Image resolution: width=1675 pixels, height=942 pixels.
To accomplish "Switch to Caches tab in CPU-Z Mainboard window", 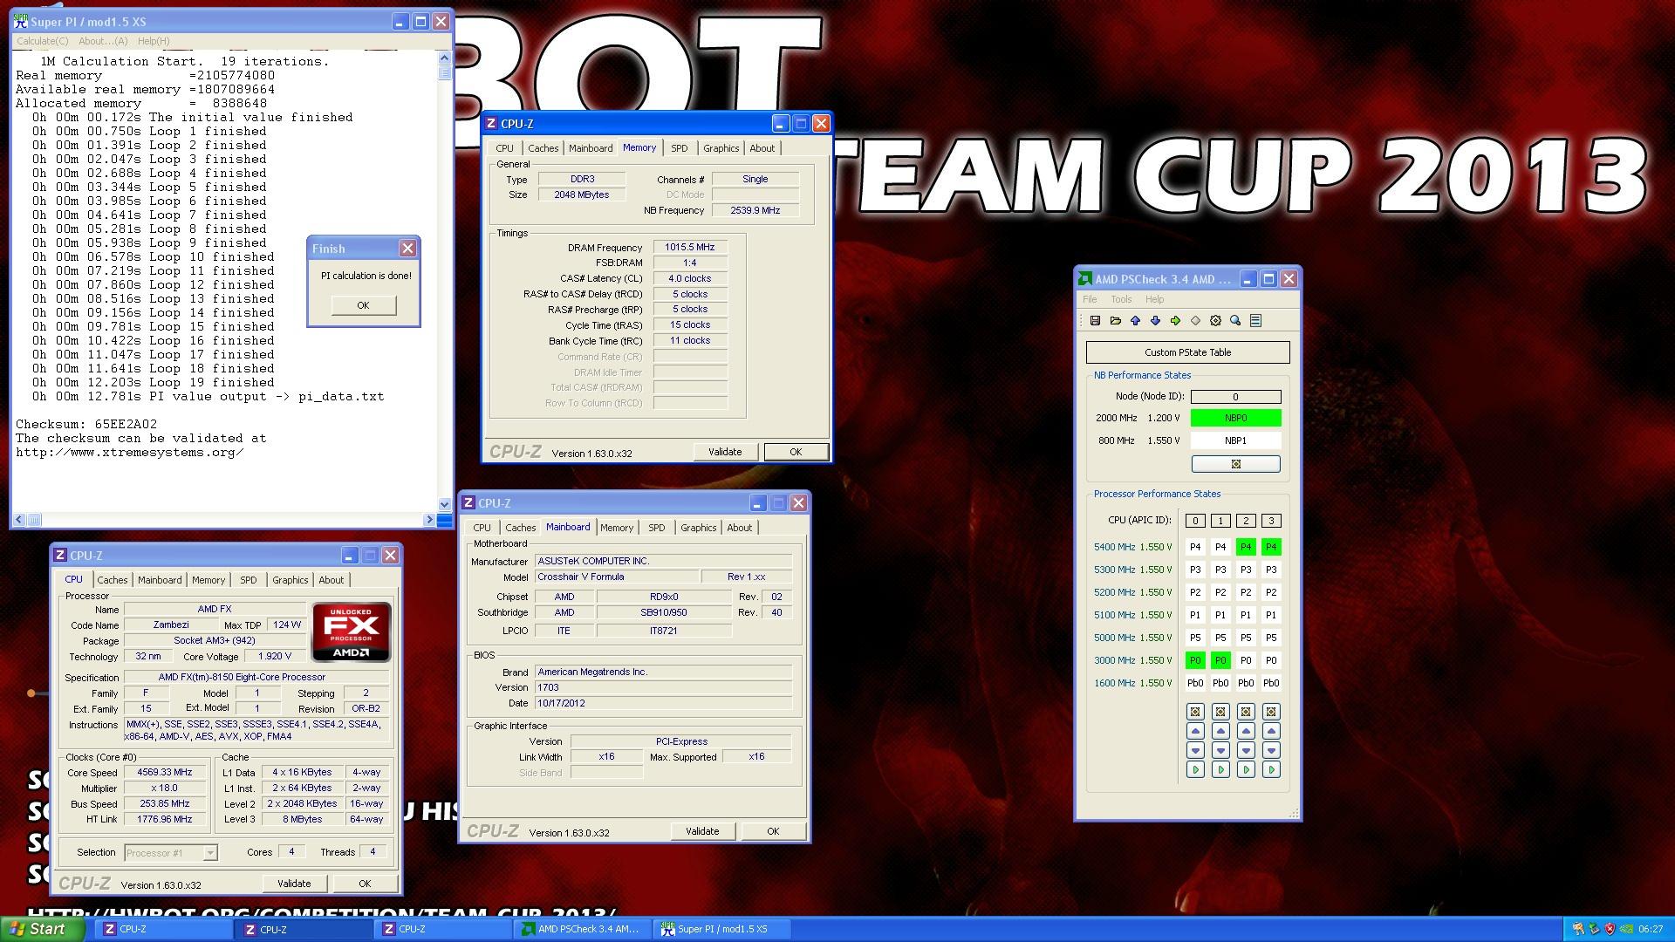I will (520, 528).
